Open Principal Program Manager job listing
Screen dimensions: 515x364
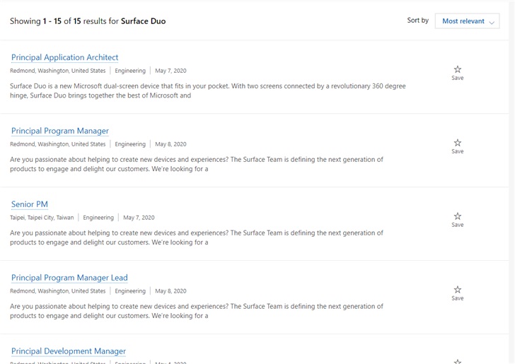pyautogui.click(x=60, y=131)
